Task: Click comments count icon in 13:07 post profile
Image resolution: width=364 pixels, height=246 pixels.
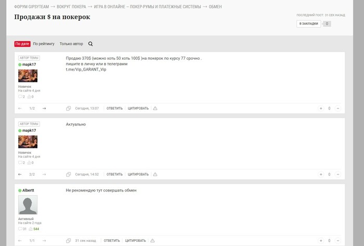Action: pyautogui.click(x=21, y=97)
